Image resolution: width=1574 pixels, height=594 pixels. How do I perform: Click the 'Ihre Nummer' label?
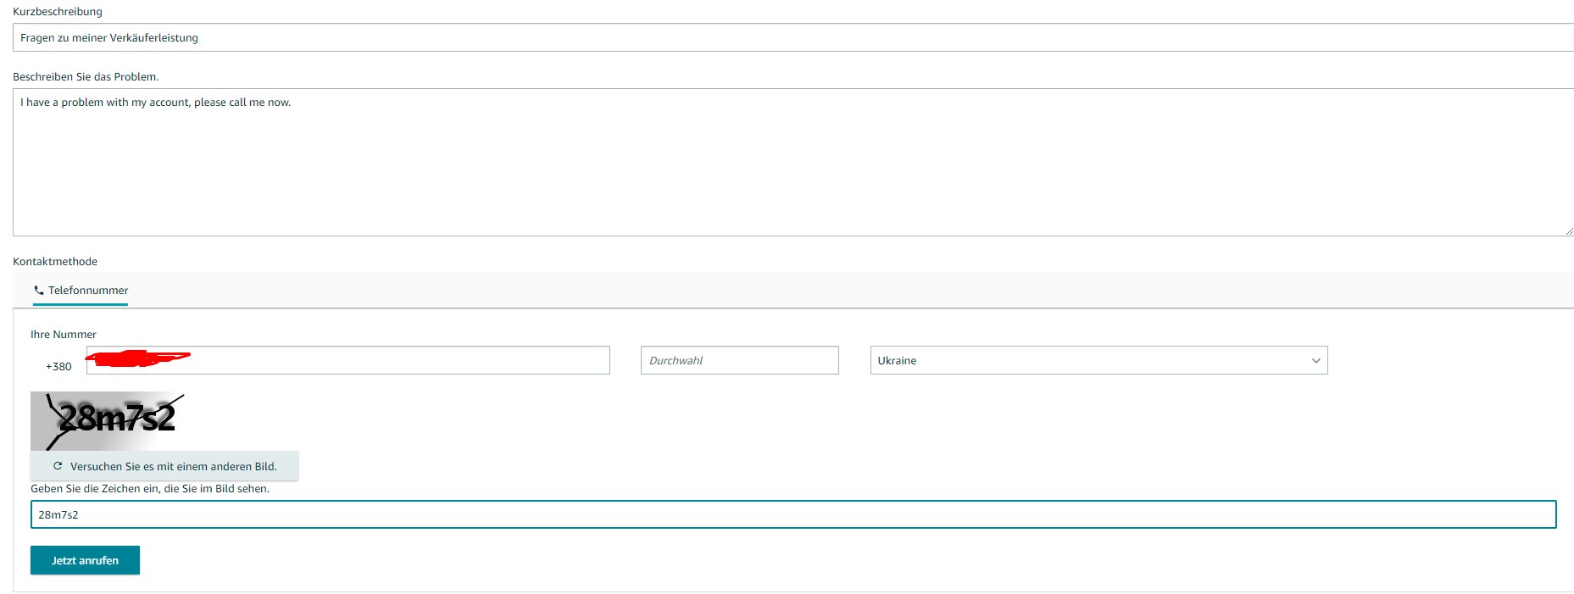pos(64,335)
